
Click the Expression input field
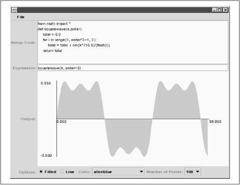tap(133, 68)
